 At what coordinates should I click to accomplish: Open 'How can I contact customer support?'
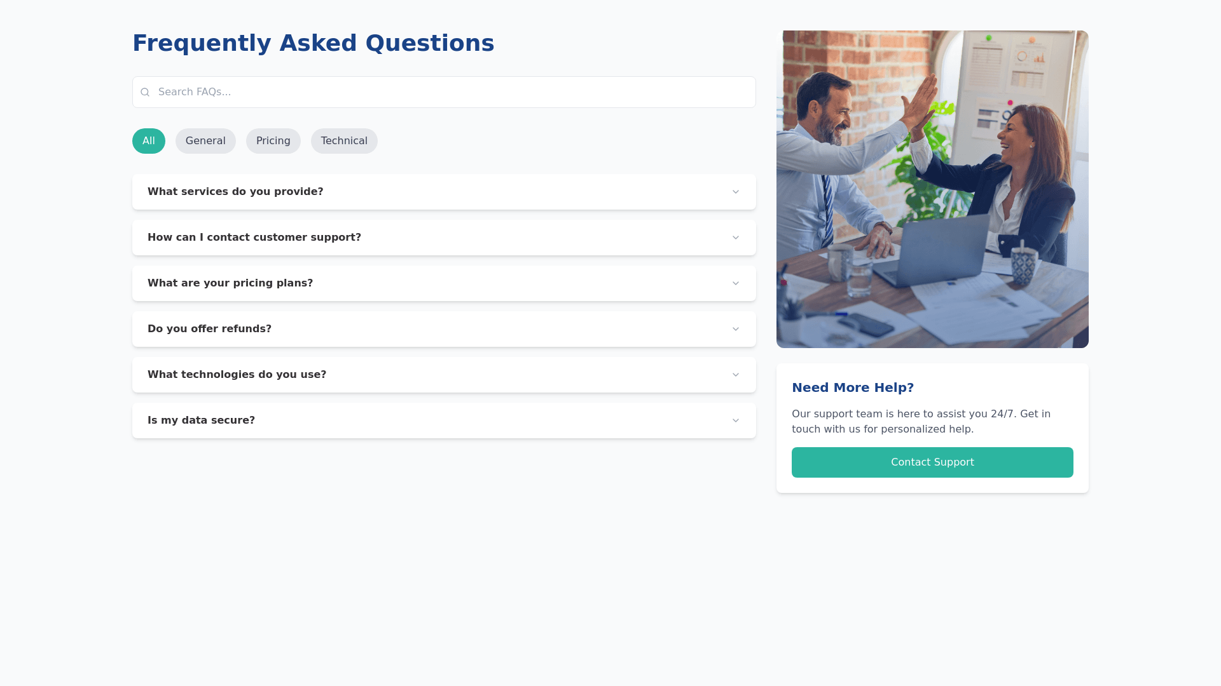coord(254,238)
